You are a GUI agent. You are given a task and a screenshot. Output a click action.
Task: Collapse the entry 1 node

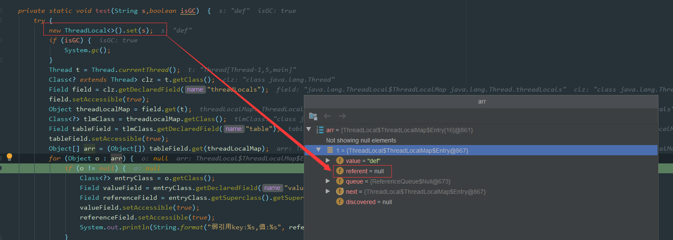318,151
